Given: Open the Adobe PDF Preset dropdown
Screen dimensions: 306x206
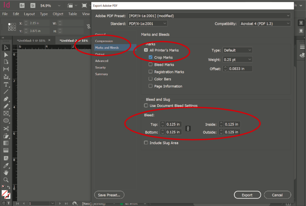Looking at the screenshot, I should tap(209, 16).
